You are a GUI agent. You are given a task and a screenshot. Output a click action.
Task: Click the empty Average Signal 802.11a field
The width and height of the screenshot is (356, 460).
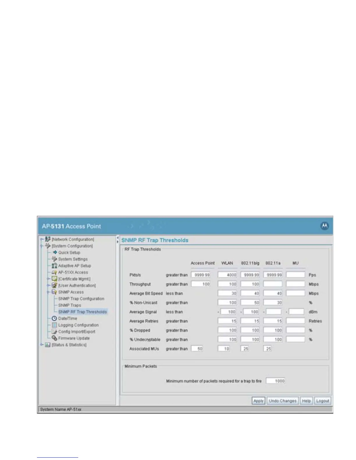pos(274,312)
